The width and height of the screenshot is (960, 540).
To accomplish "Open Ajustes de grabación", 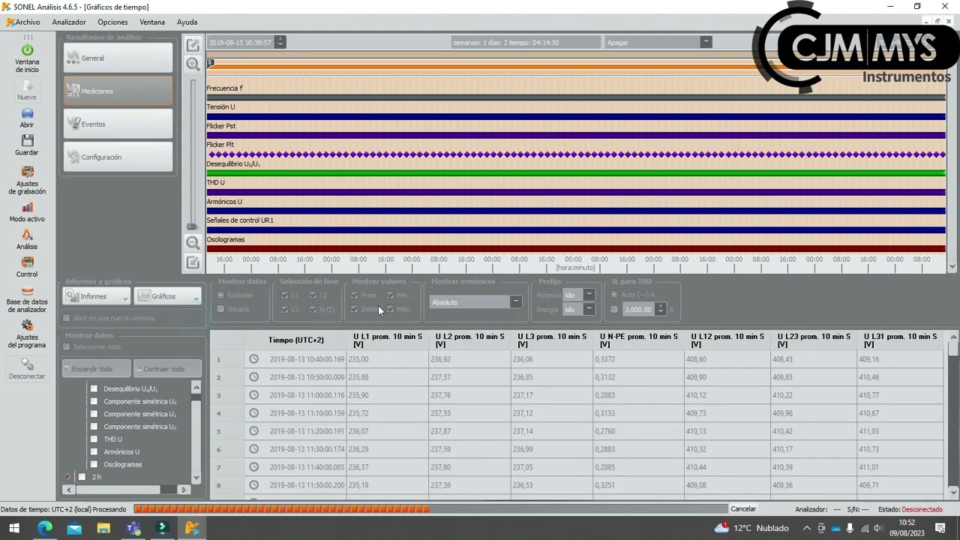I will coord(27,181).
